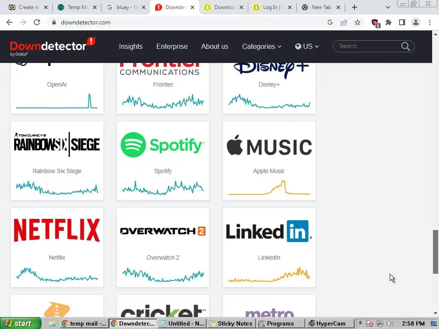Click the taskbar folder icon
Image resolution: width=439 pixels, height=329 pixels.
click(x=52, y=324)
